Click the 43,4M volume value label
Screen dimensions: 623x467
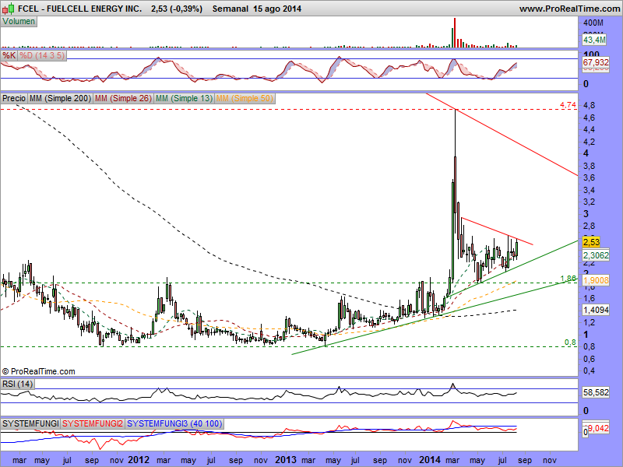coord(594,40)
